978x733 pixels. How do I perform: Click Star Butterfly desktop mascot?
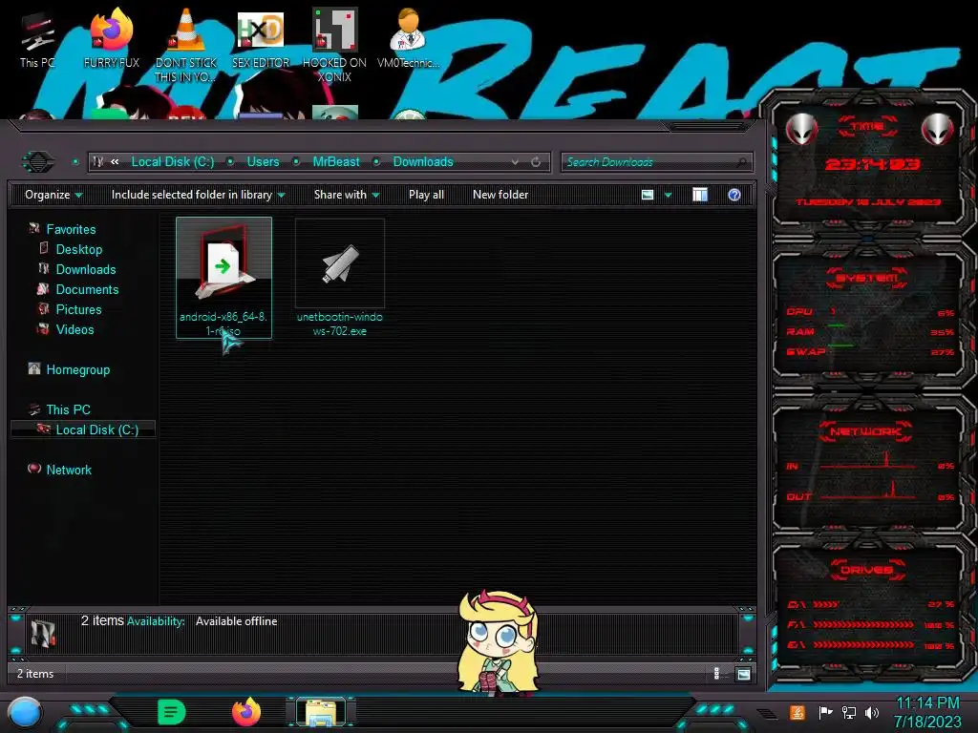(498, 642)
